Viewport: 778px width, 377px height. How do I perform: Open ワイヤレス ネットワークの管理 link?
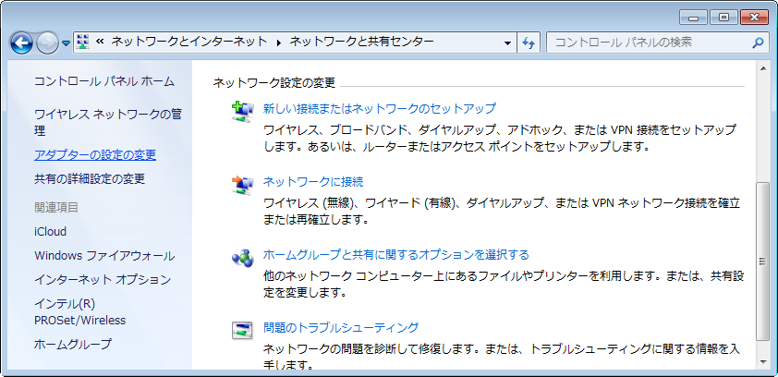(108, 123)
